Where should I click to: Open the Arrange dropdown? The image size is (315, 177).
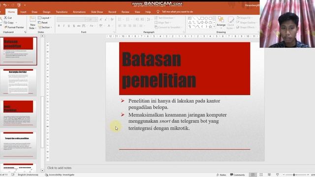click(221, 22)
